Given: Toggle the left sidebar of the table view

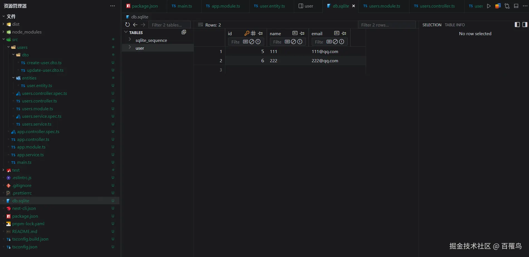Looking at the screenshot, I should [x=517, y=25].
